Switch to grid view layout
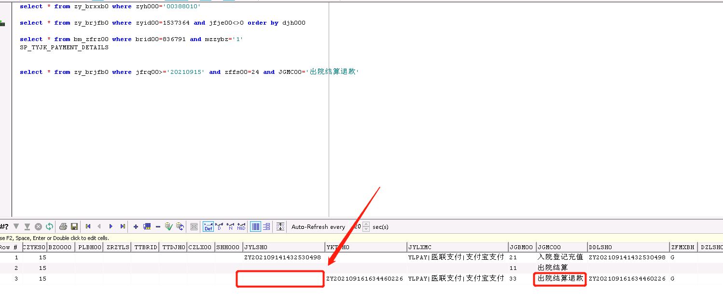This screenshot has width=723, height=296. 255,226
